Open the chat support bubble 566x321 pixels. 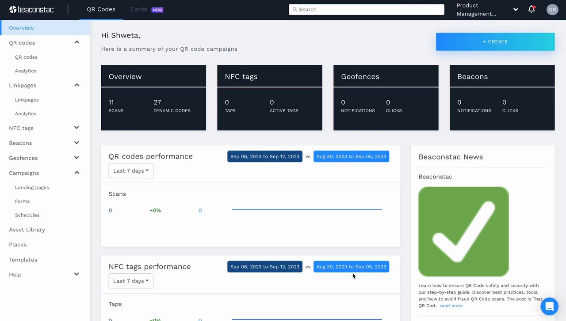[x=549, y=306]
